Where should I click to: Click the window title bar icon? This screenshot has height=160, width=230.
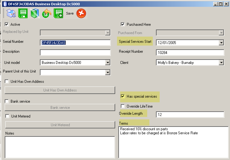(x=5, y=4)
